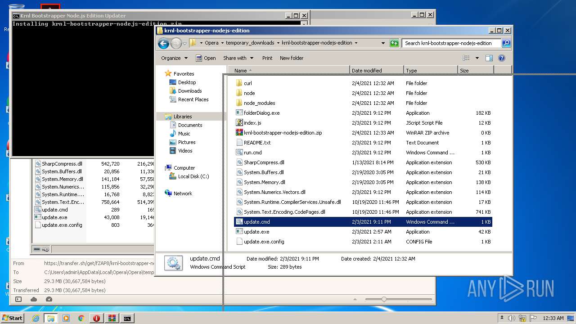Adjust the zoom slider handle

(x=384, y=299)
